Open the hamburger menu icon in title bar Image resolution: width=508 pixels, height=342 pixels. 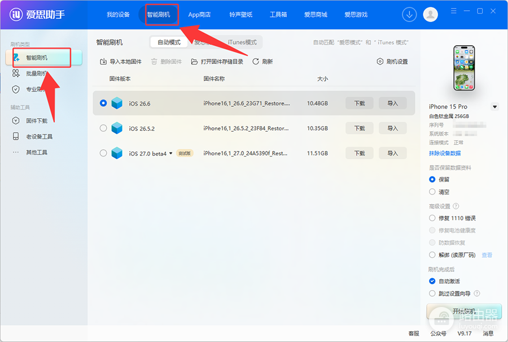coord(454,11)
